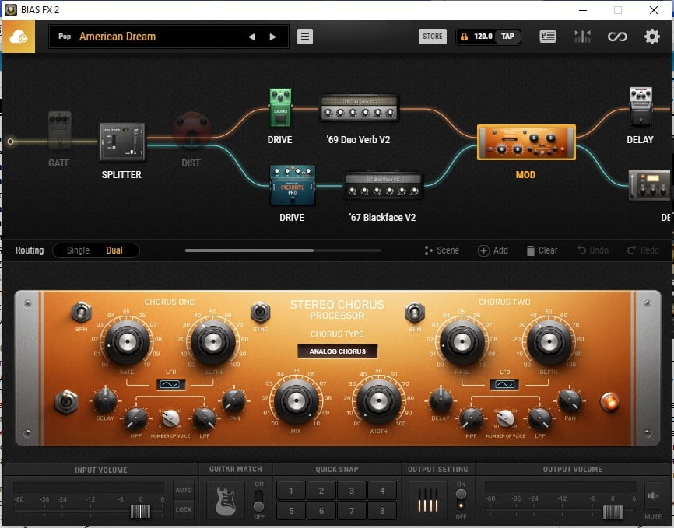Enable input volume LOCK
The image size is (674, 528).
184,509
